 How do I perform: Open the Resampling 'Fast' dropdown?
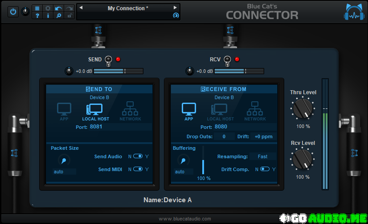pyautogui.click(x=262, y=156)
